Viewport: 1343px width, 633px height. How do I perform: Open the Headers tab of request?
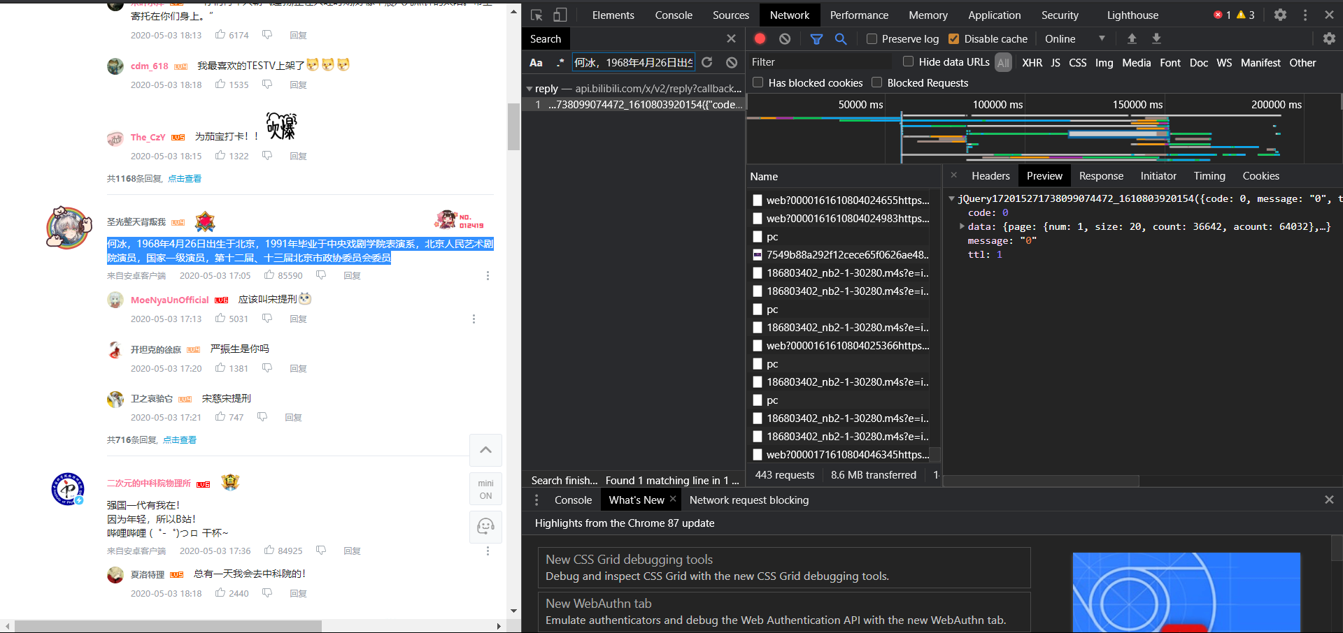click(990, 176)
